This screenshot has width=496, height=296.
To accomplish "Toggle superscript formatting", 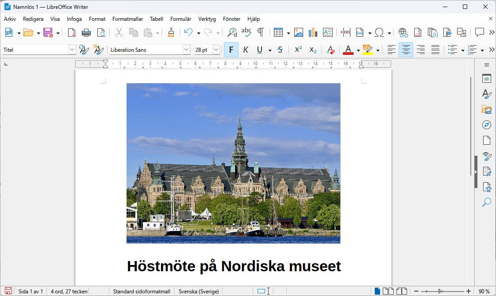I will (x=298, y=50).
